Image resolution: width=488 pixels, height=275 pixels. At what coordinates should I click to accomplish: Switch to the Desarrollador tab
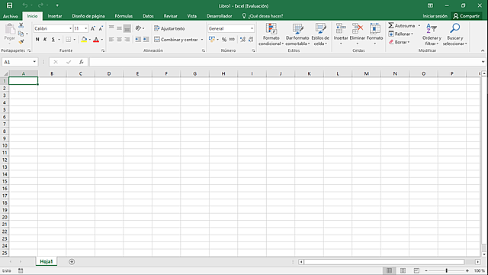[x=220, y=16]
